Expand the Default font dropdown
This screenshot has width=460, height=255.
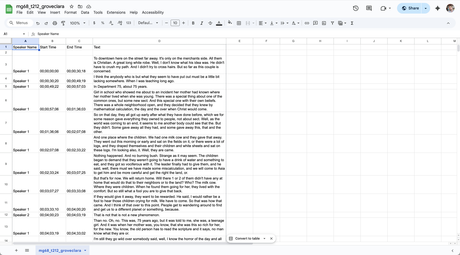click(148, 23)
